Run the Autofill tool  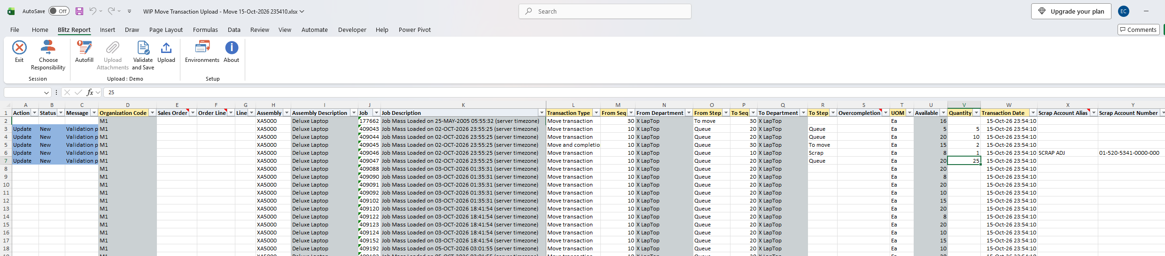point(85,52)
